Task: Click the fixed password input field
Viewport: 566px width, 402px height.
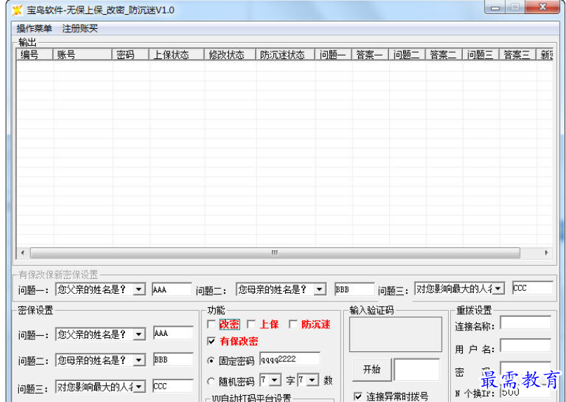Action: tap(289, 359)
